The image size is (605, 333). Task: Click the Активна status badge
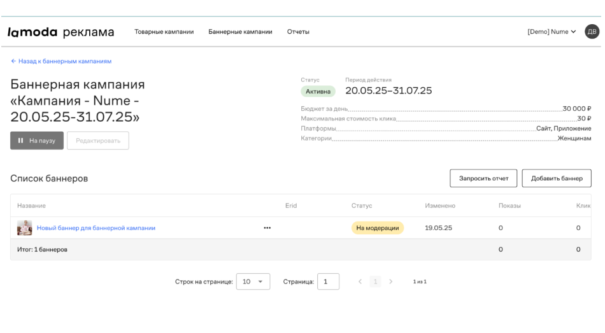(318, 92)
